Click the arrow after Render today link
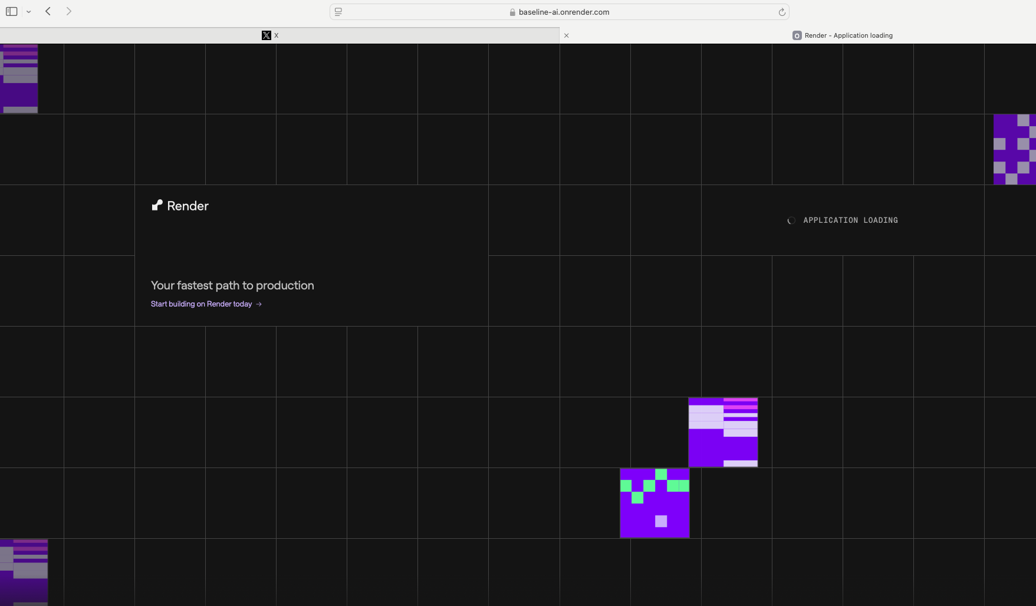This screenshot has height=606, width=1036. pos(259,304)
